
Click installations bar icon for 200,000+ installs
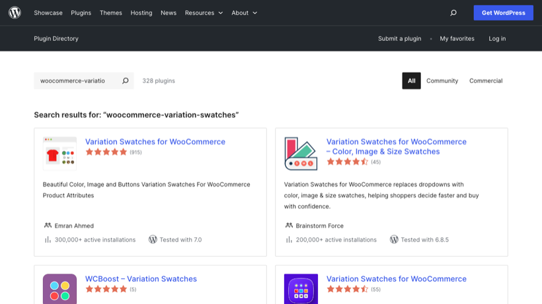(x=289, y=239)
